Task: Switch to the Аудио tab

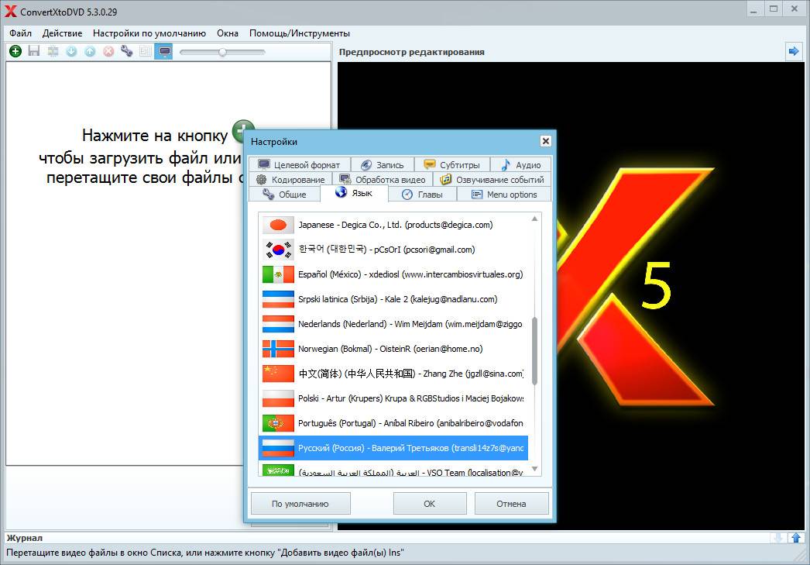Action: click(520, 164)
